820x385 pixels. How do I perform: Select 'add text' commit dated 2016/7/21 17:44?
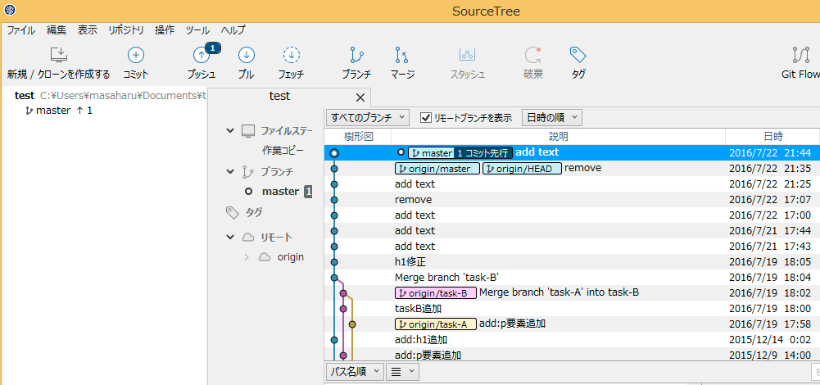pyautogui.click(x=572, y=231)
